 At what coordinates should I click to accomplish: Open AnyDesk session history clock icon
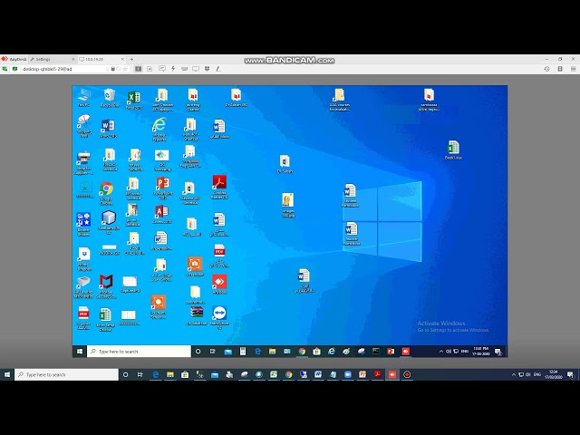click(x=546, y=69)
